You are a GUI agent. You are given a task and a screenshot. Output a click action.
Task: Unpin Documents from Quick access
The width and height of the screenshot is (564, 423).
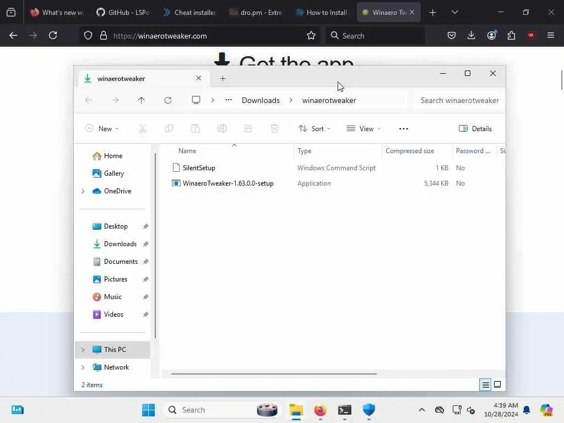tap(145, 262)
